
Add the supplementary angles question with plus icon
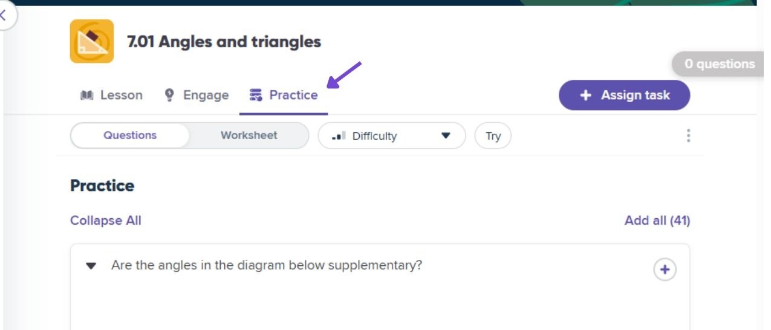(665, 270)
